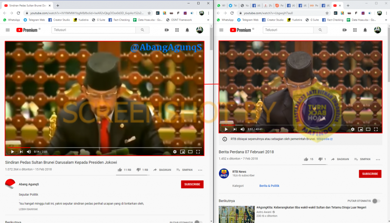Play the Sindiran Pedas Sultan Brunei video
This screenshot has height=223, width=390.
point(13,152)
